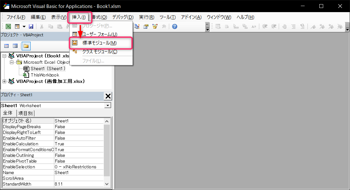
Task: Select the EnableCalculation property row
Action: (x=53, y=144)
